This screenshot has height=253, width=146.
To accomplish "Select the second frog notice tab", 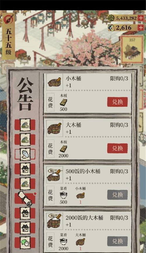I will [25, 139].
